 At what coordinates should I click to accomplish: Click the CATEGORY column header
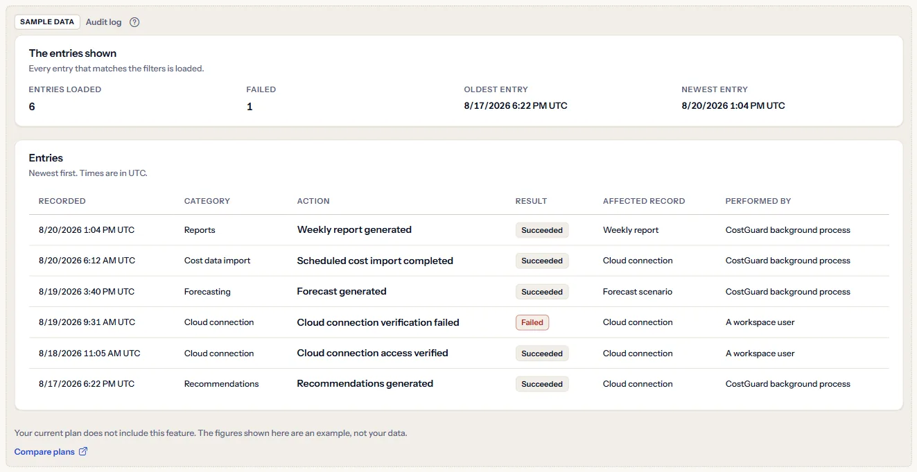pyautogui.click(x=207, y=201)
